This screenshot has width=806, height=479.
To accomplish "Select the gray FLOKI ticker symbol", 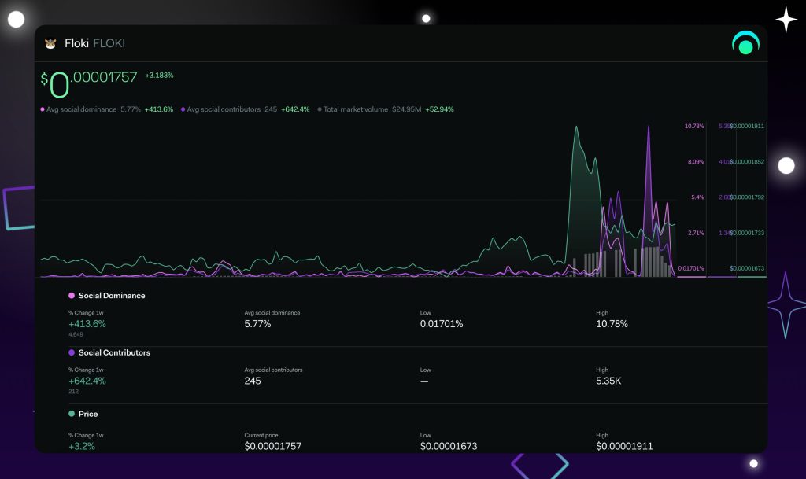I will tap(109, 43).
